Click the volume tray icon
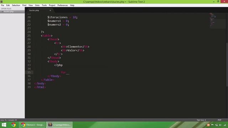 (x=220, y=125)
